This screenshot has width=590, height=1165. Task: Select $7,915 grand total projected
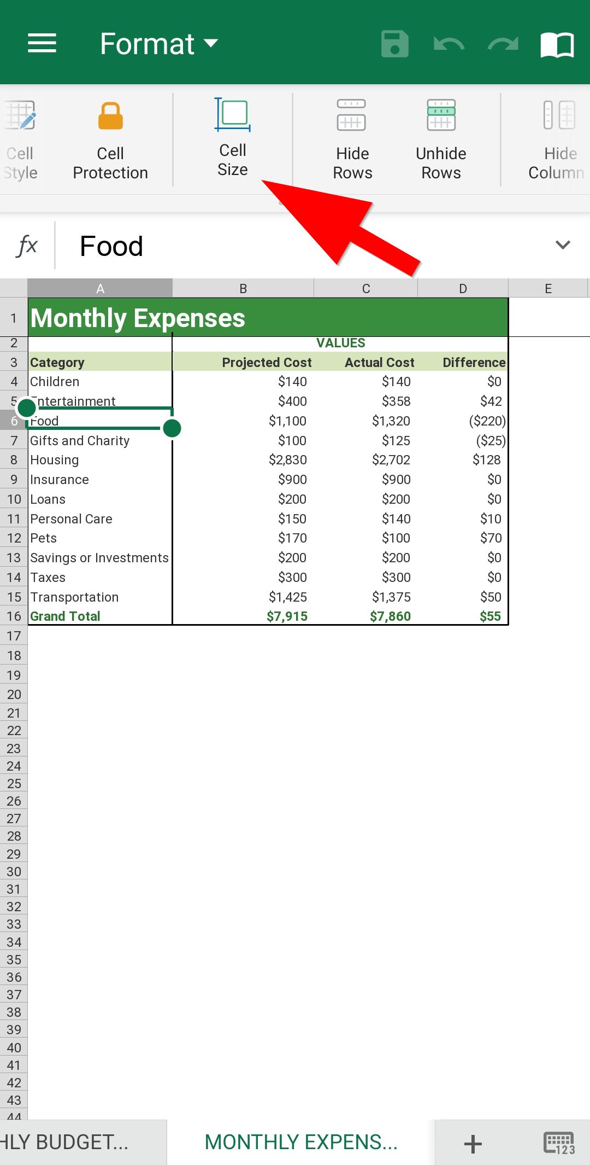click(x=243, y=616)
